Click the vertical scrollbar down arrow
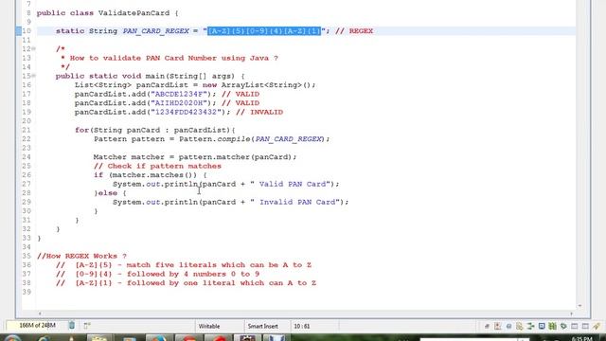Image resolution: width=606 pixels, height=341 pixels. coord(579,306)
